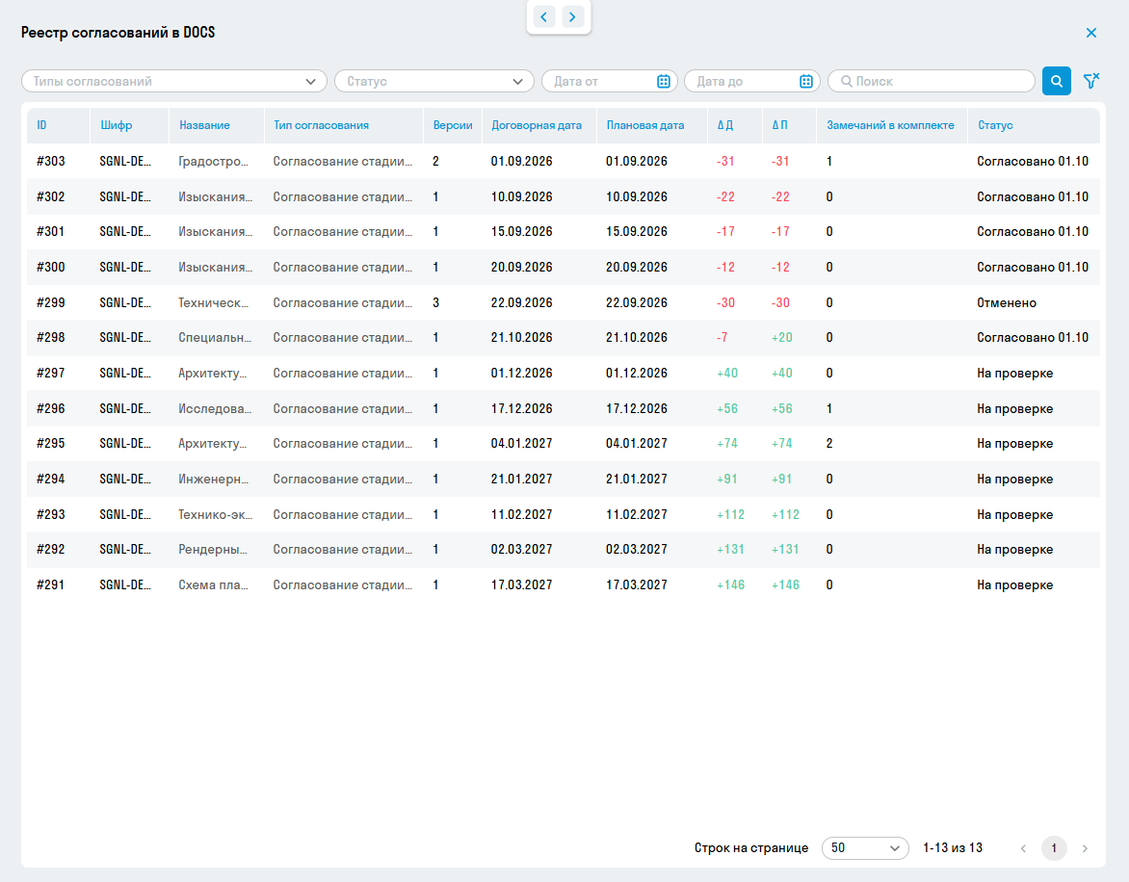Expand the Типы согласований dropdown
The height and width of the screenshot is (882, 1129).
(174, 81)
